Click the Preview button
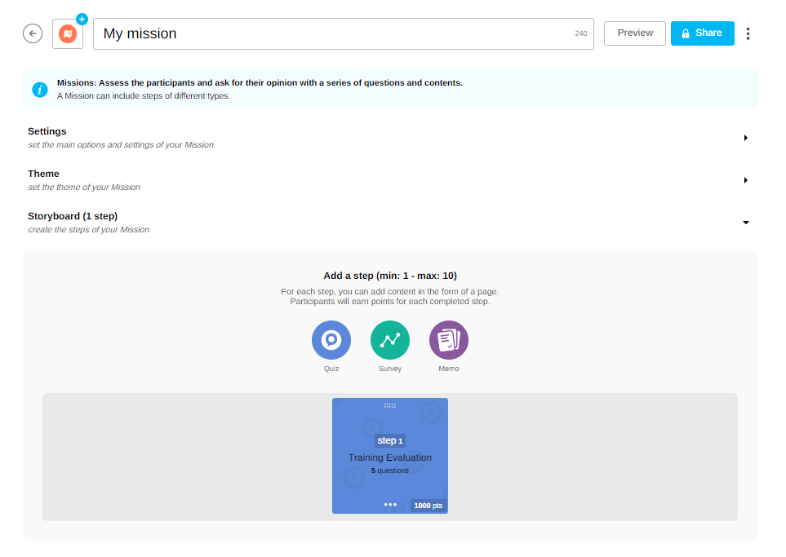 [634, 33]
